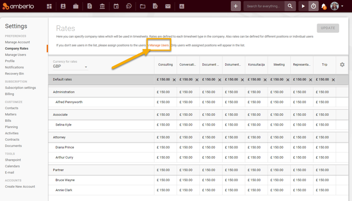
Task: Clear the Consulting default rate
Action: 174,80
